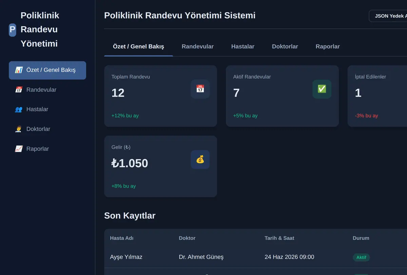Click patient name Ayşe Yılmaz
This screenshot has height=275, width=407.
coord(126,257)
